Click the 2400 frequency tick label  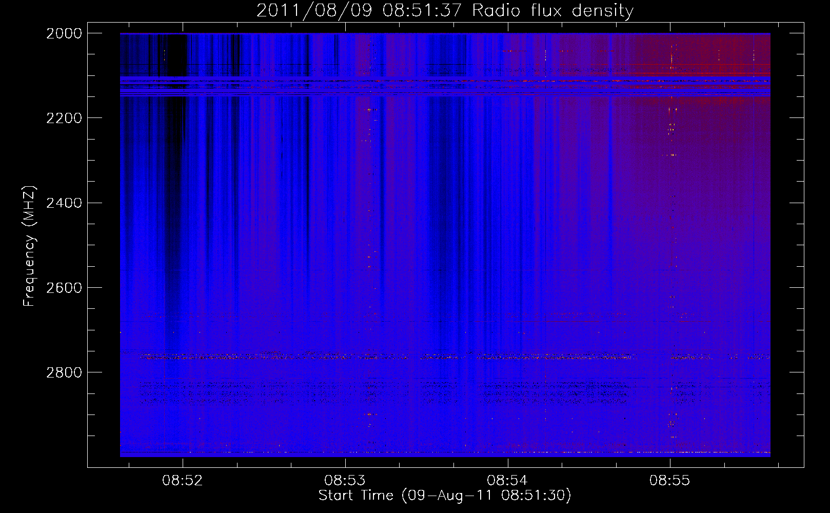pyautogui.click(x=64, y=203)
